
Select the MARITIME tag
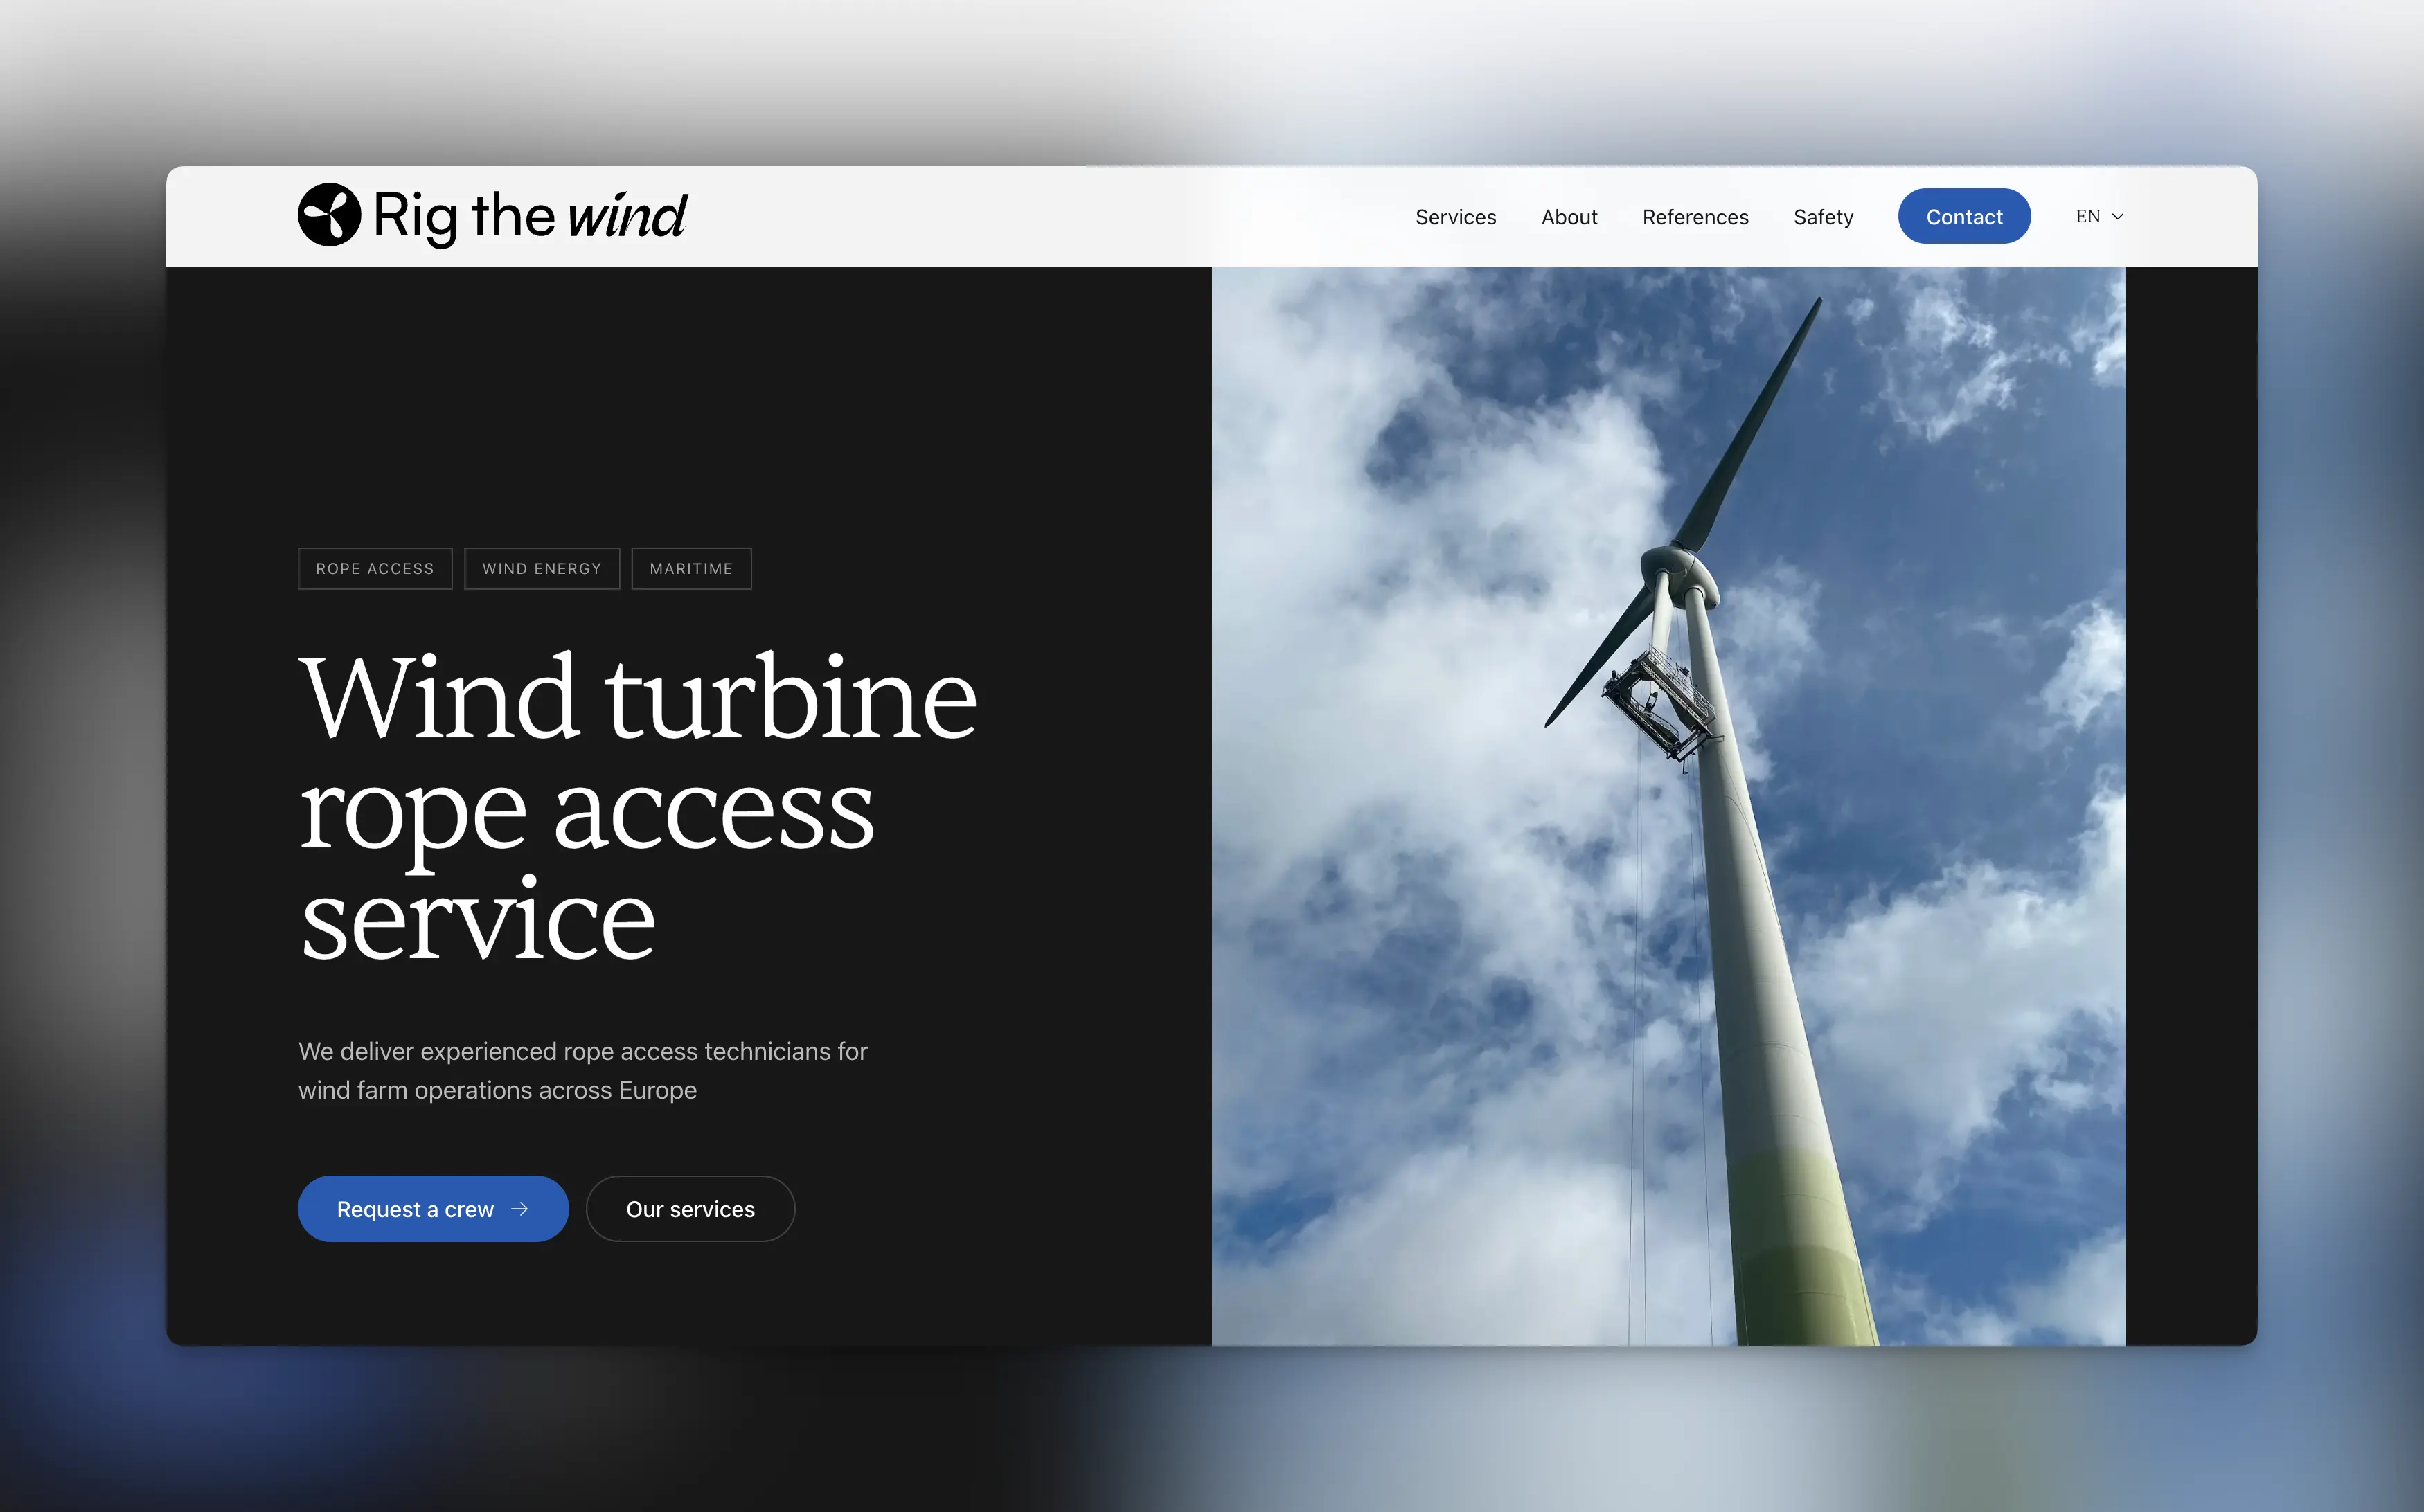690,568
